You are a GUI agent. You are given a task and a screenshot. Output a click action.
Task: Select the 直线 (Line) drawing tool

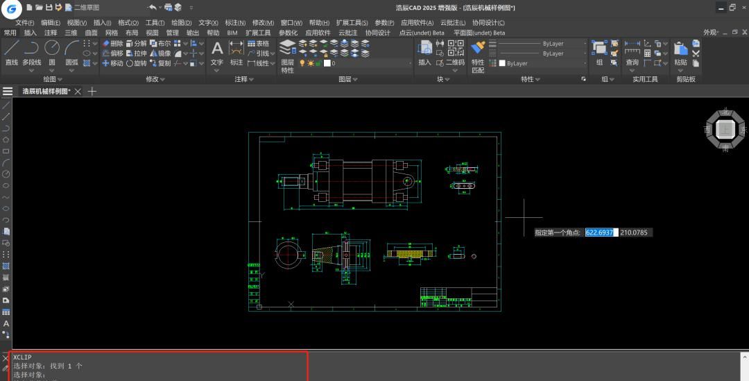tap(11, 49)
